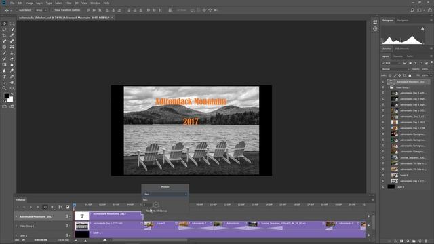434x244 pixels.
Task: Select the Hand tool
Action: click(x=12, y=82)
